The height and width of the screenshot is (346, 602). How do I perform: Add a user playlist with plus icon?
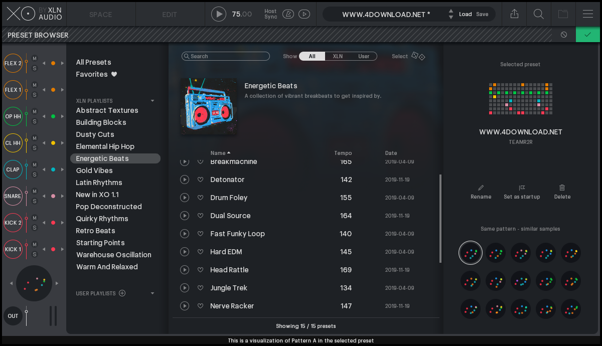(122, 293)
